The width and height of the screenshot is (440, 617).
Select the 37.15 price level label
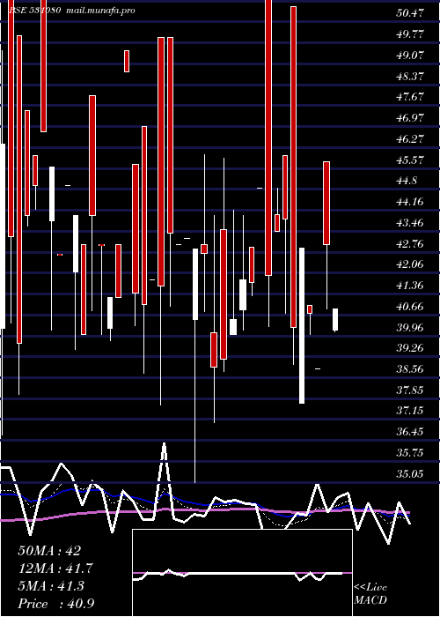tap(410, 412)
